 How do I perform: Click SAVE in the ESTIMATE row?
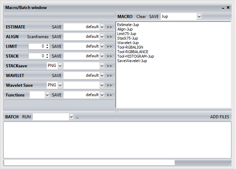pos(56,27)
